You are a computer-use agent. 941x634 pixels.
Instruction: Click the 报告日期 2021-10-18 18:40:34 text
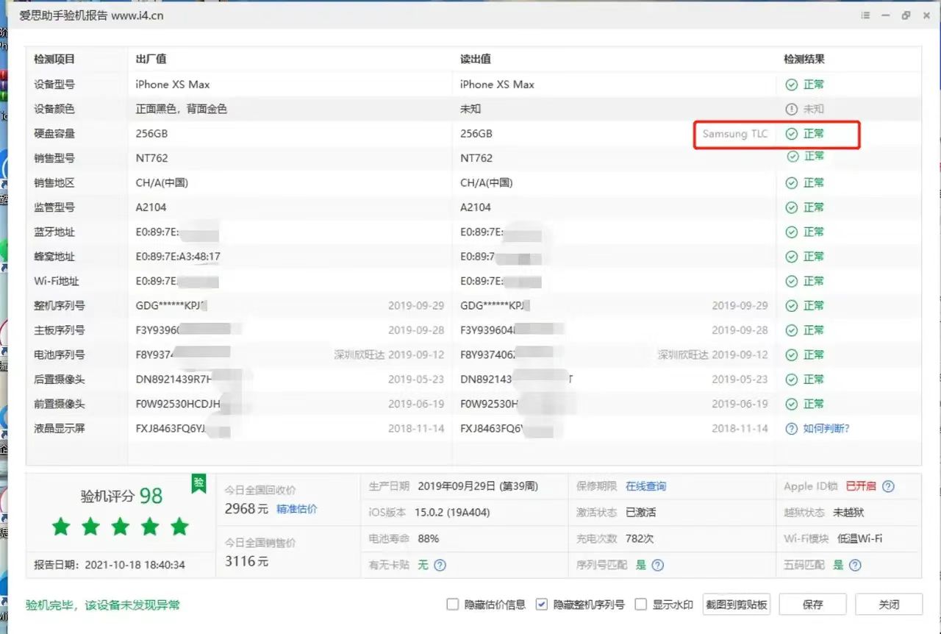coord(110,566)
